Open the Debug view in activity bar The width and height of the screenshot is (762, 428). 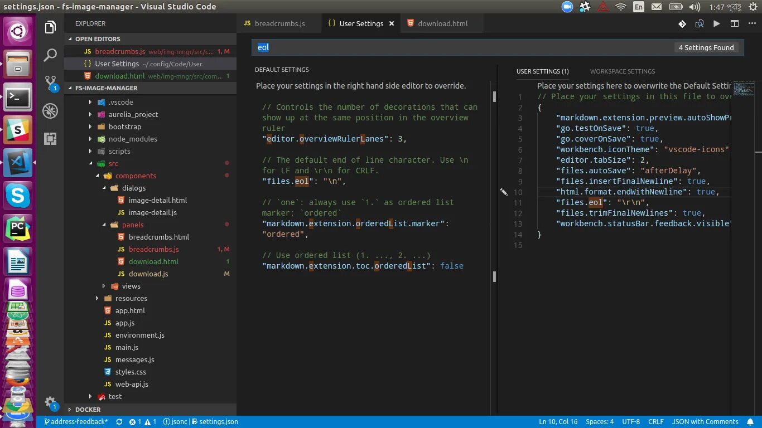pyautogui.click(x=50, y=111)
